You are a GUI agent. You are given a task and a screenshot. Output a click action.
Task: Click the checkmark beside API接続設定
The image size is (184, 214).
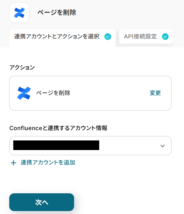pos(165,37)
